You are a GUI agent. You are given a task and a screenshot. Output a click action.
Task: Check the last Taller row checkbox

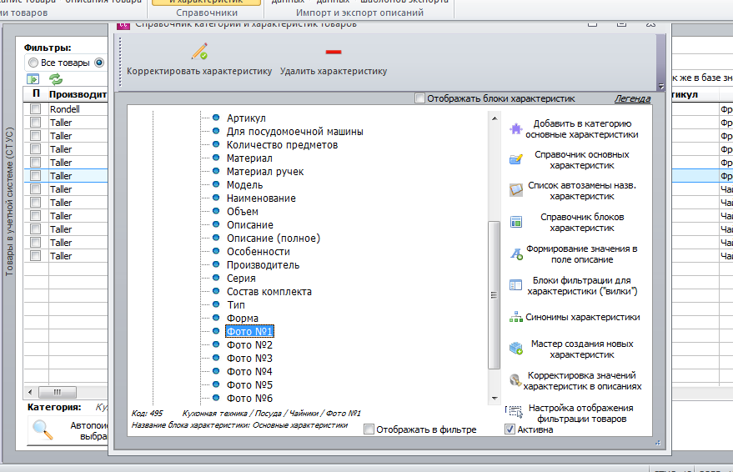click(x=35, y=256)
